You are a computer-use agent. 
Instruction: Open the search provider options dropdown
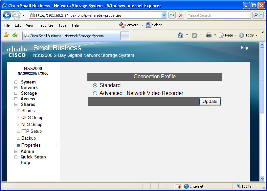[x=261, y=15]
